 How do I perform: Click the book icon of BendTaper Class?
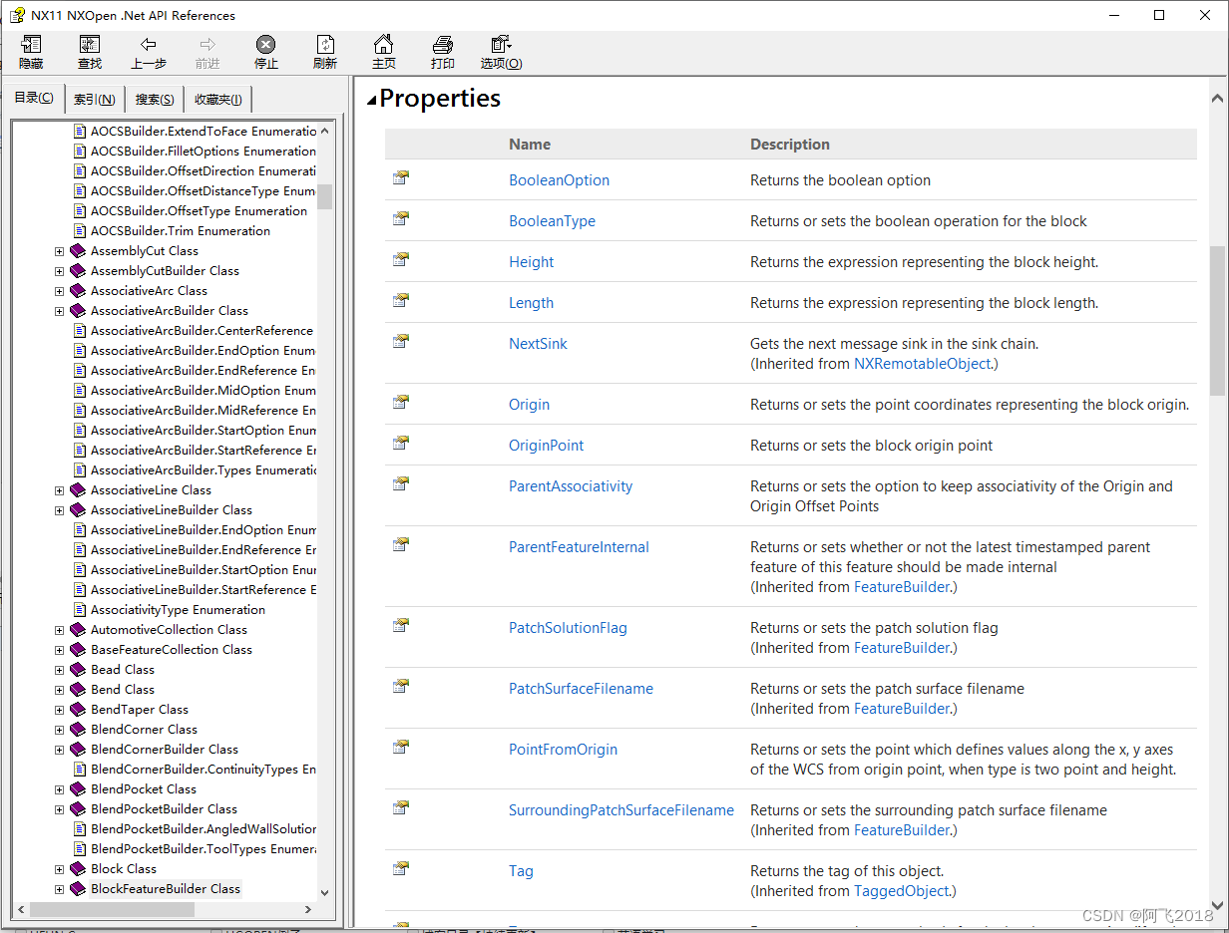78,710
